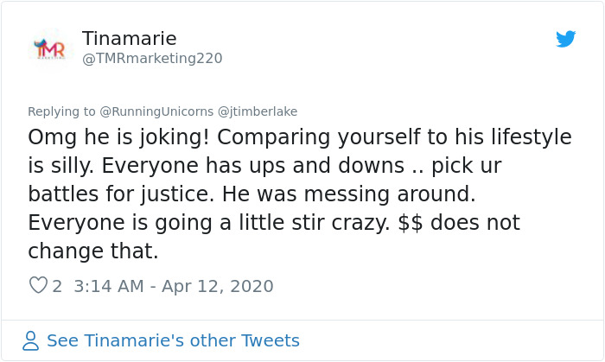Click the person silhouette icon in footer
Screen dimensions: 605x362
(x=31, y=340)
